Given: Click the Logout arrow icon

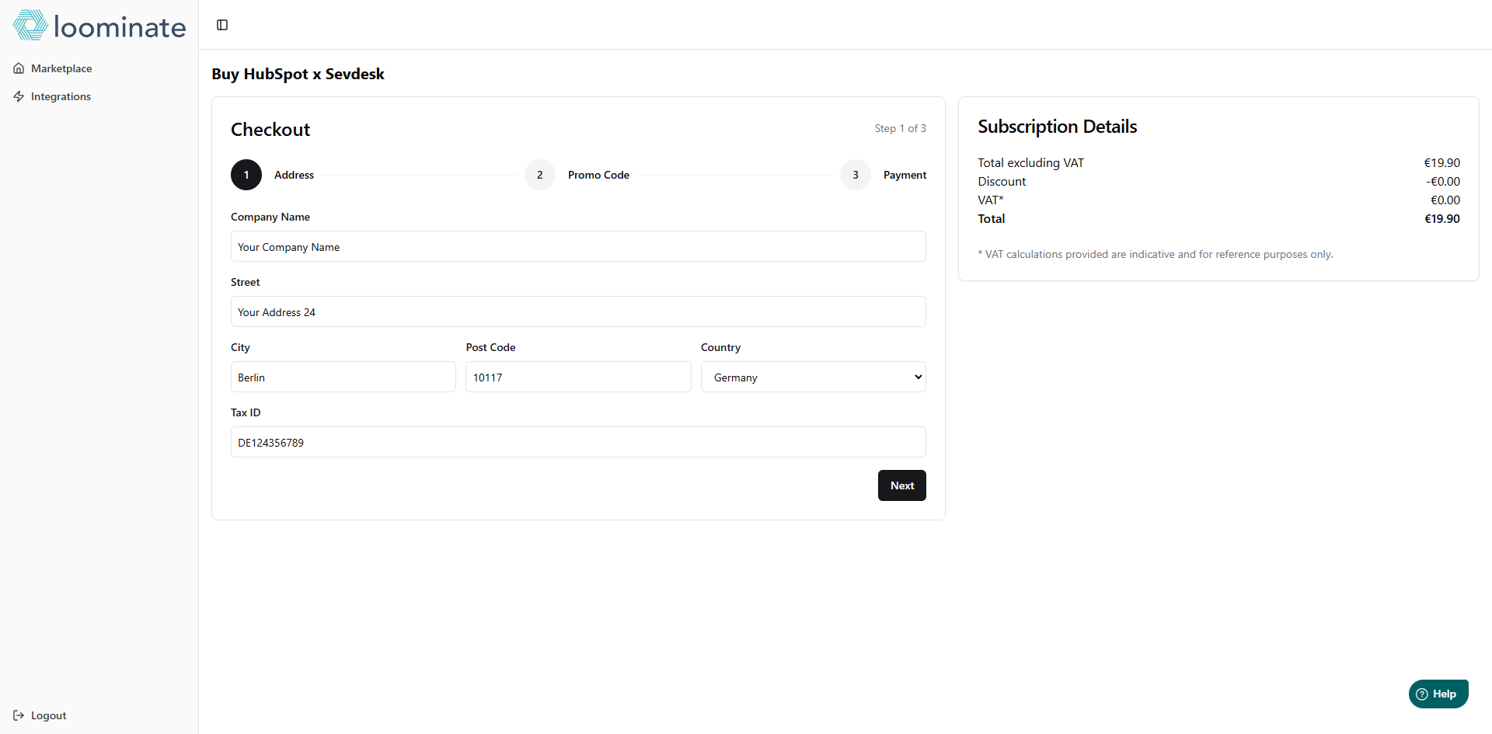Looking at the screenshot, I should 19,715.
